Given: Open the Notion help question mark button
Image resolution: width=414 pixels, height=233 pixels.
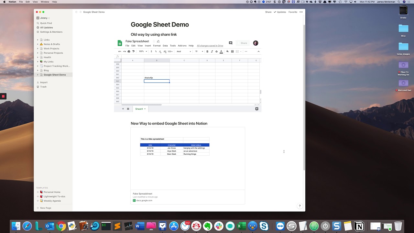Looking at the screenshot, I should pos(300,206).
